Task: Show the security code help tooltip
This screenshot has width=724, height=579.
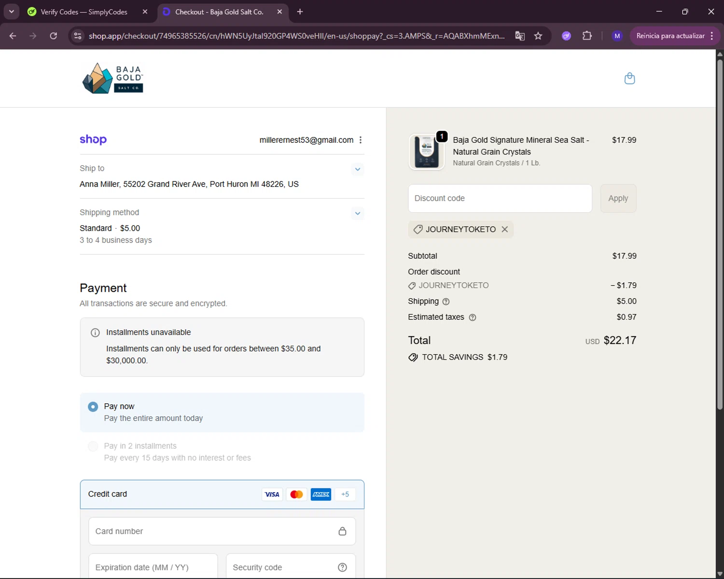Action: (x=342, y=567)
